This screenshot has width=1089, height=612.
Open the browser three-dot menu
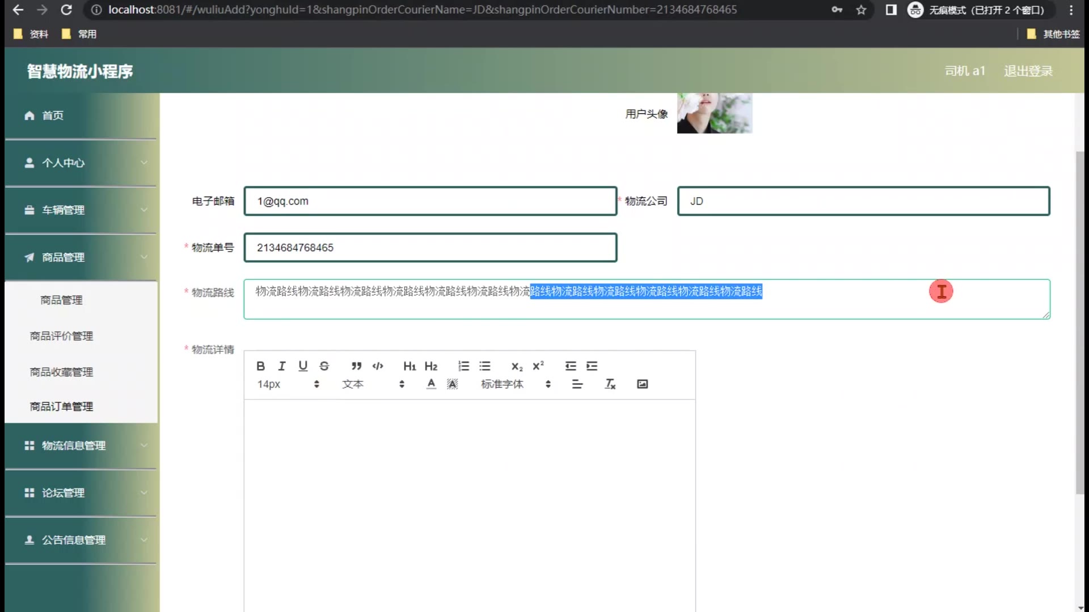click(1071, 10)
